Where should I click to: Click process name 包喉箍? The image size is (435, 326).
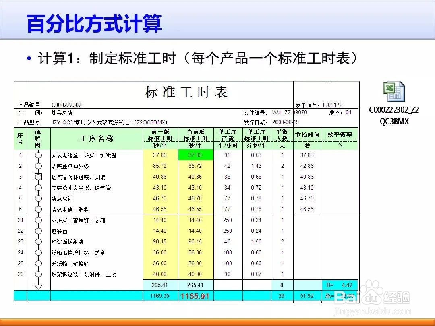(59, 231)
